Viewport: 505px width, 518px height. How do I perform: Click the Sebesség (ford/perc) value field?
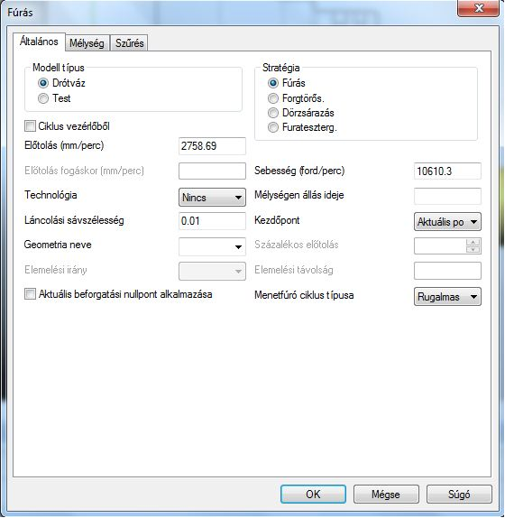[447, 171]
